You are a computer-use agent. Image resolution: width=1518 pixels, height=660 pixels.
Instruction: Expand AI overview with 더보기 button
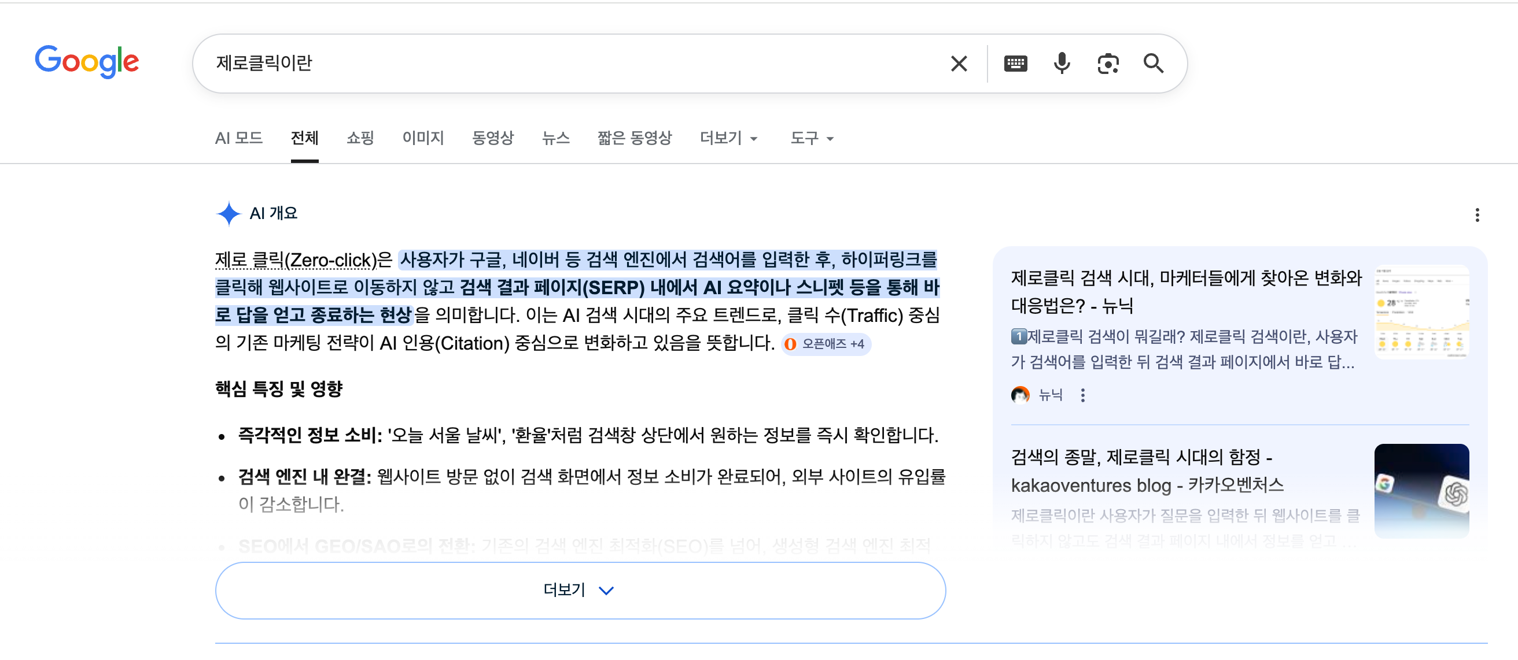[x=580, y=590]
